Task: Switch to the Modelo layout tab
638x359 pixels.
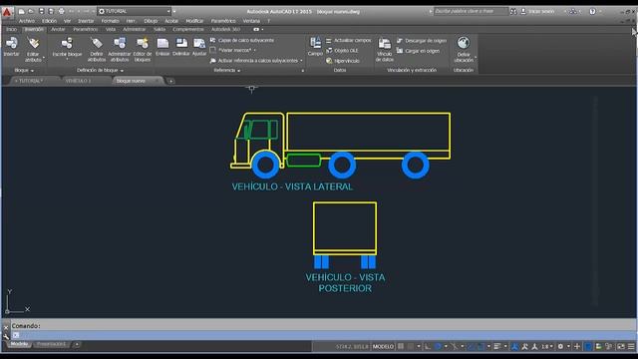Action: point(19,344)
